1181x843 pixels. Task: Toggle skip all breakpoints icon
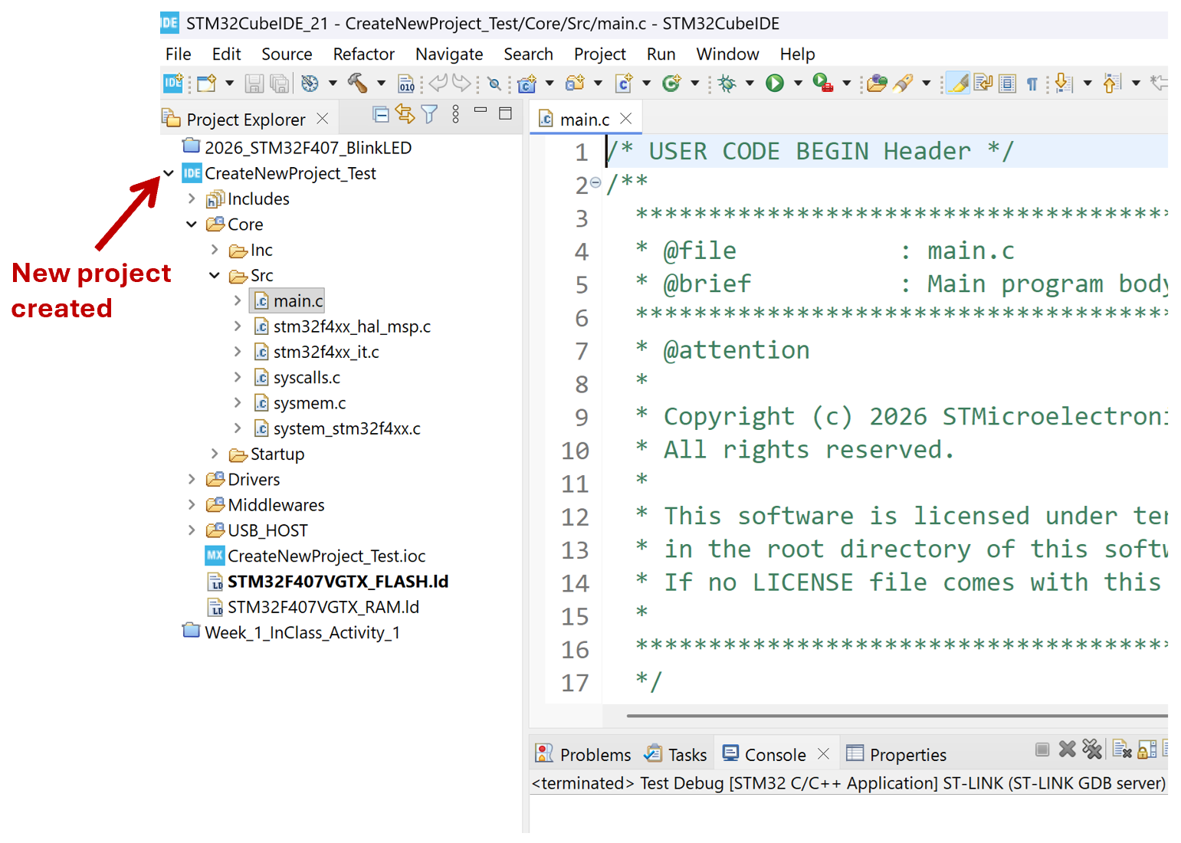point(494,84)
